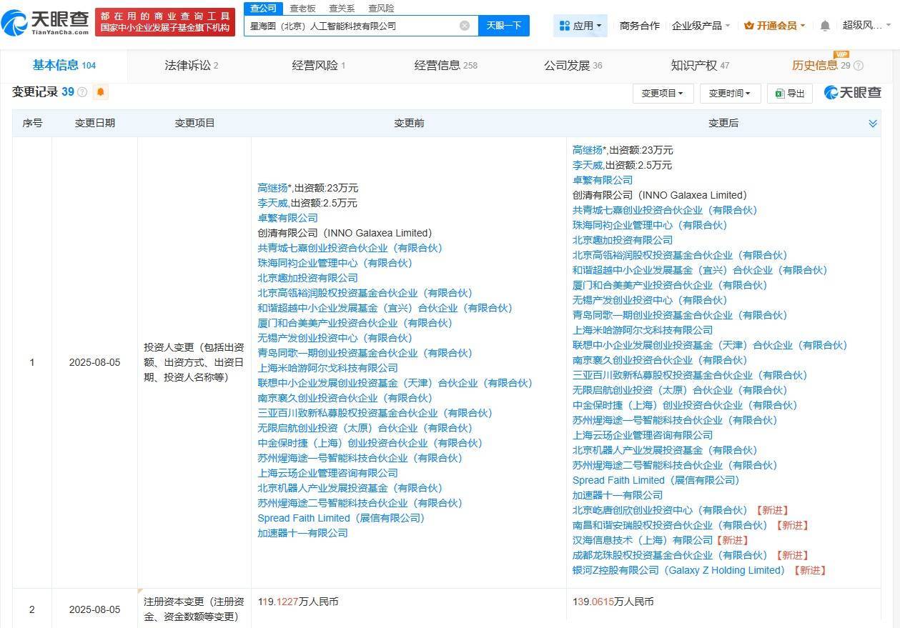900x628 pixels.
Task: Open 成都龙珠股权投资基金合伙企业 link
Action: point(670,555)
